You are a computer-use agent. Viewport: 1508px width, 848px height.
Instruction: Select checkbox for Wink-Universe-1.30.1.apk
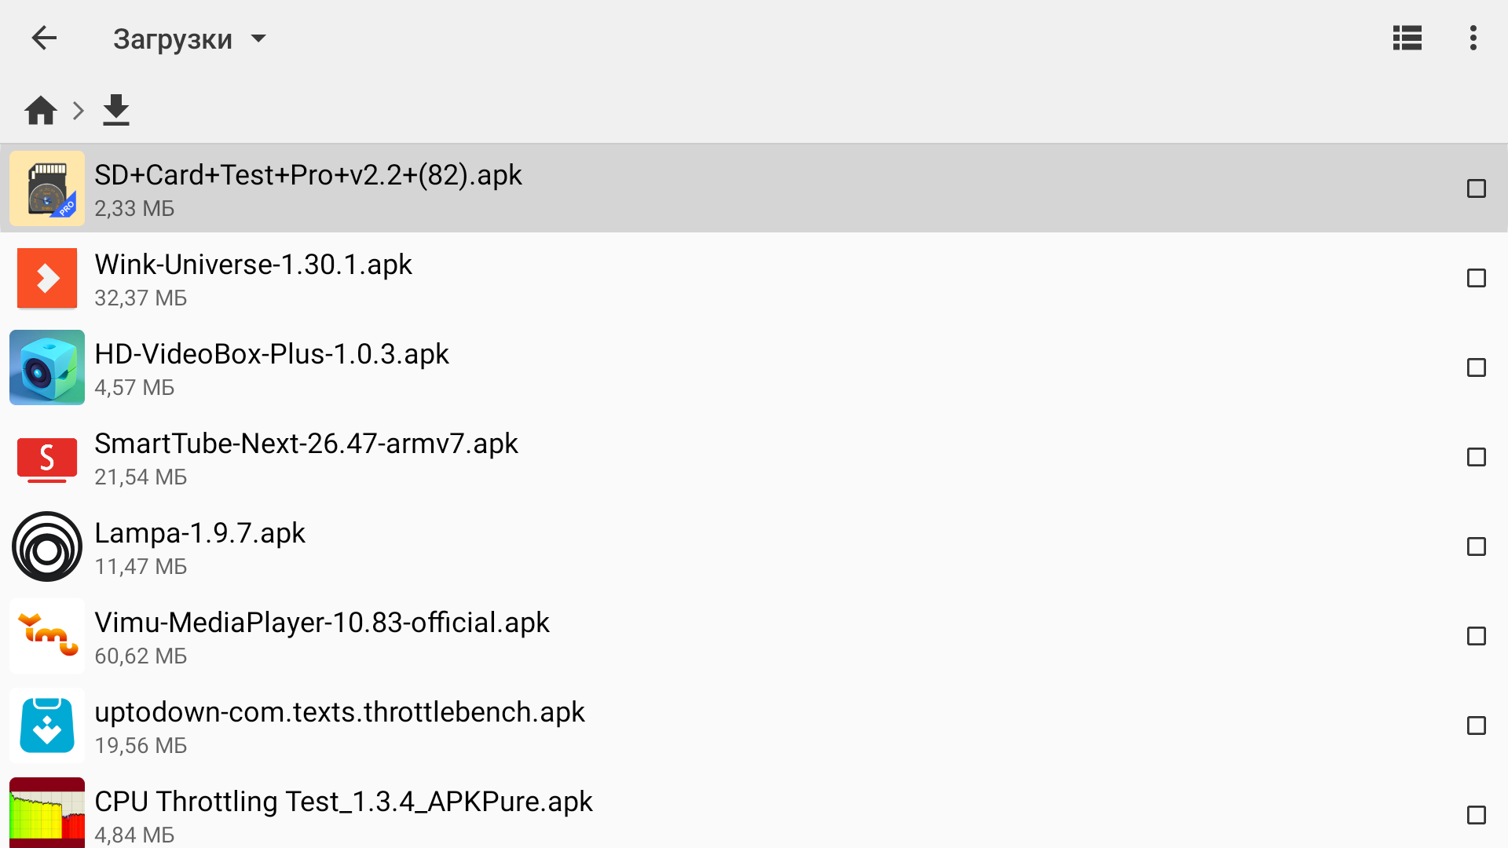point(1476,278)
